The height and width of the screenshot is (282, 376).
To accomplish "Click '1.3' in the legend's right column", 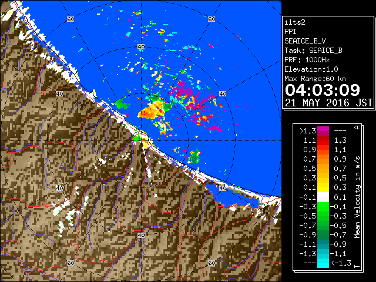I will 340,140.
